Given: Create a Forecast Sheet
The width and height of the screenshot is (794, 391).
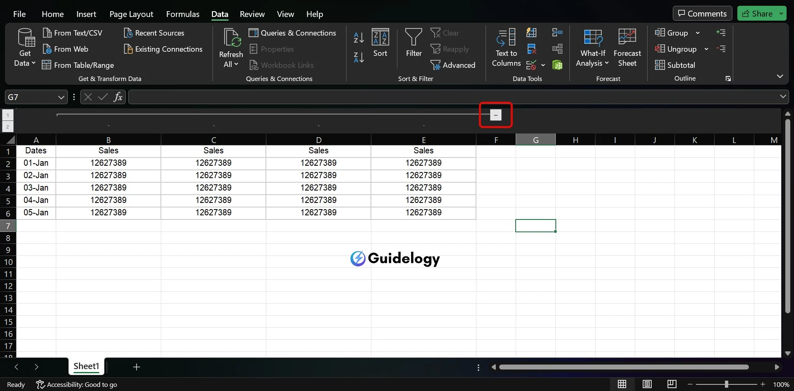Looking at the screenshot, I should [x=627, y=48].
